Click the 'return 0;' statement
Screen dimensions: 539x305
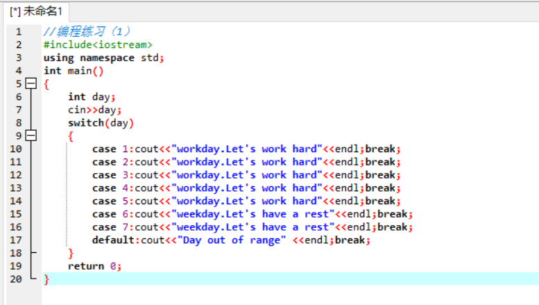[x=94, y=267]
